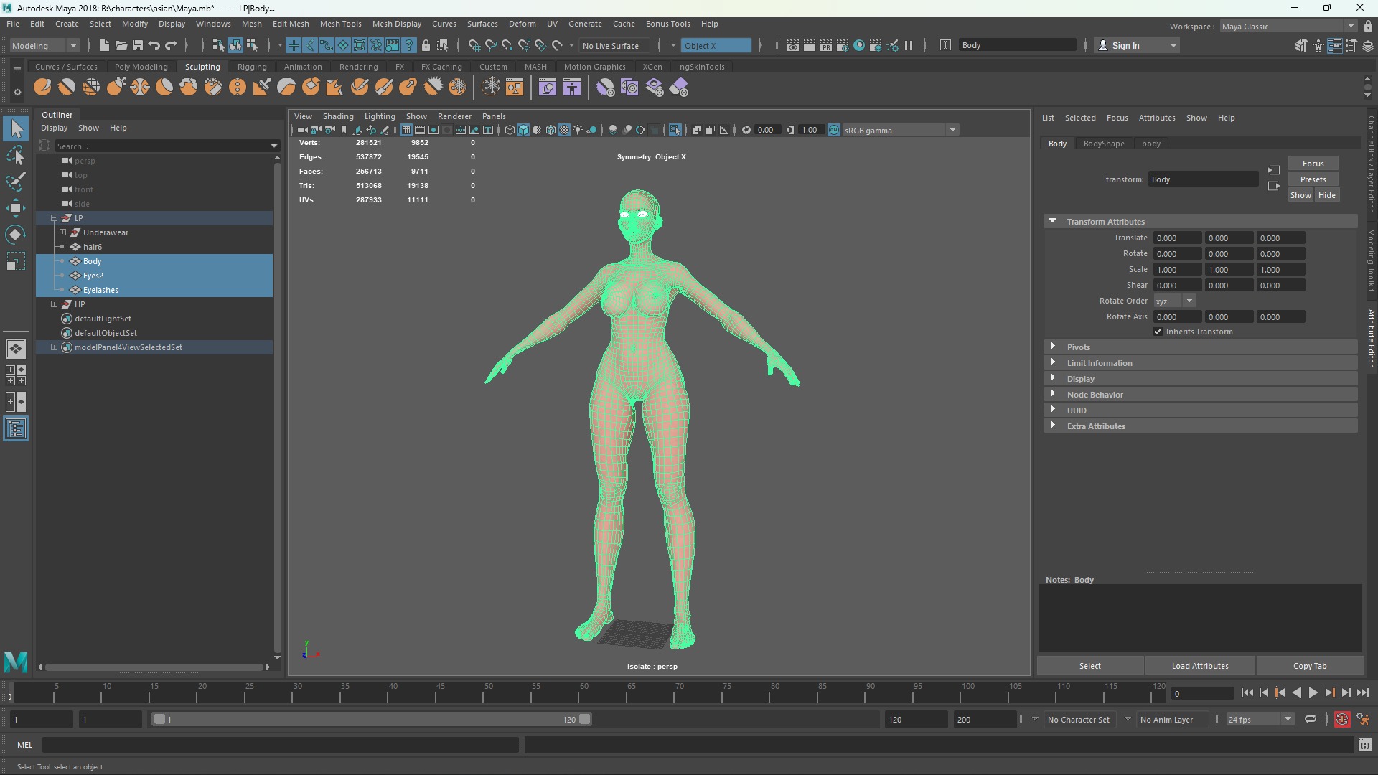Open Render Settings icon with gear
This screenshot has width=1378, height=775.
click(843, 45)
